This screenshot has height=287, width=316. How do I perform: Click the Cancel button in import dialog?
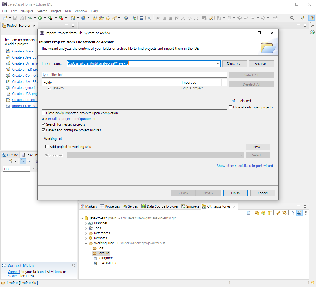click(263, 193)
